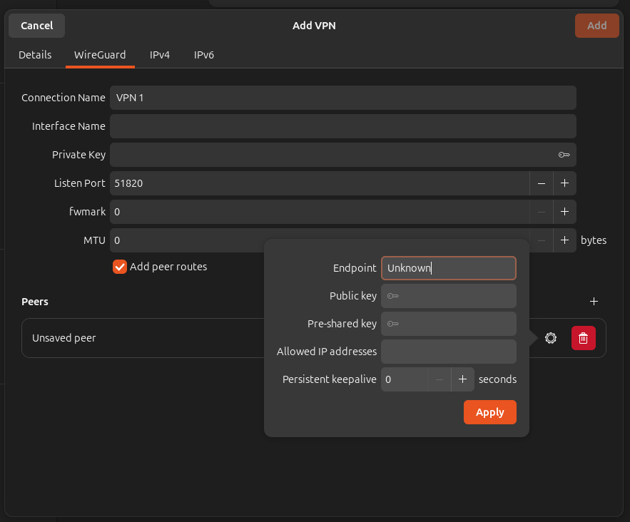Decrease the Listen Port value
Image resolution: width=630 pixels, height=522 pixels.
pos(542,183)
